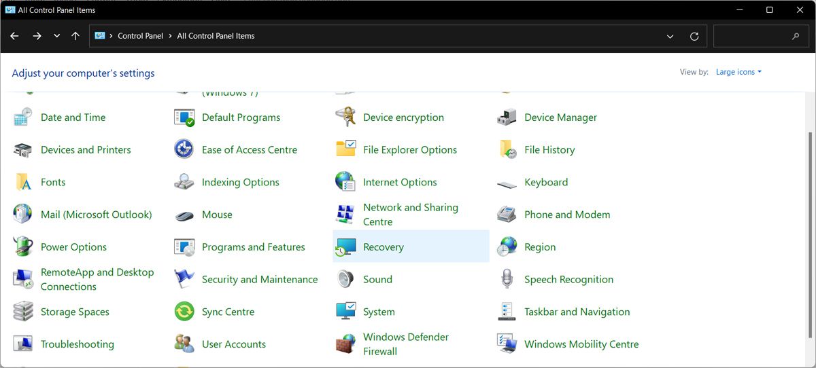Open the Network and Sharing Centre icon
Screen dimensions: 816x368
coord(345,215)
